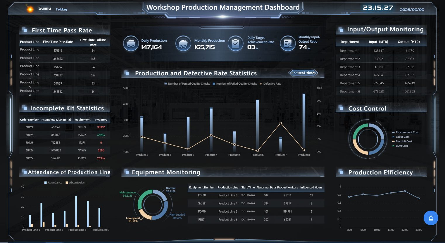The width and height of the screenshot is (445, 243).
Task: Click the Real-time button
Action: [303, 73]
